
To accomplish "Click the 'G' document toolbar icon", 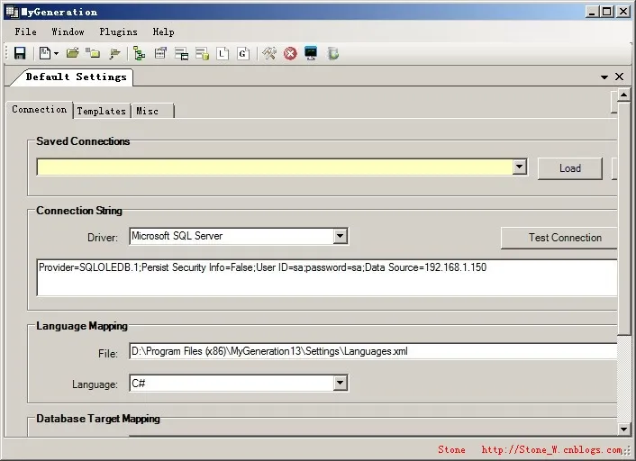I will [243, 53].
